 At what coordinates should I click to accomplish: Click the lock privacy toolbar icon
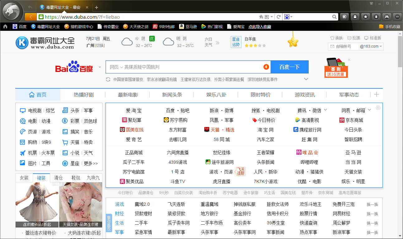355,17
